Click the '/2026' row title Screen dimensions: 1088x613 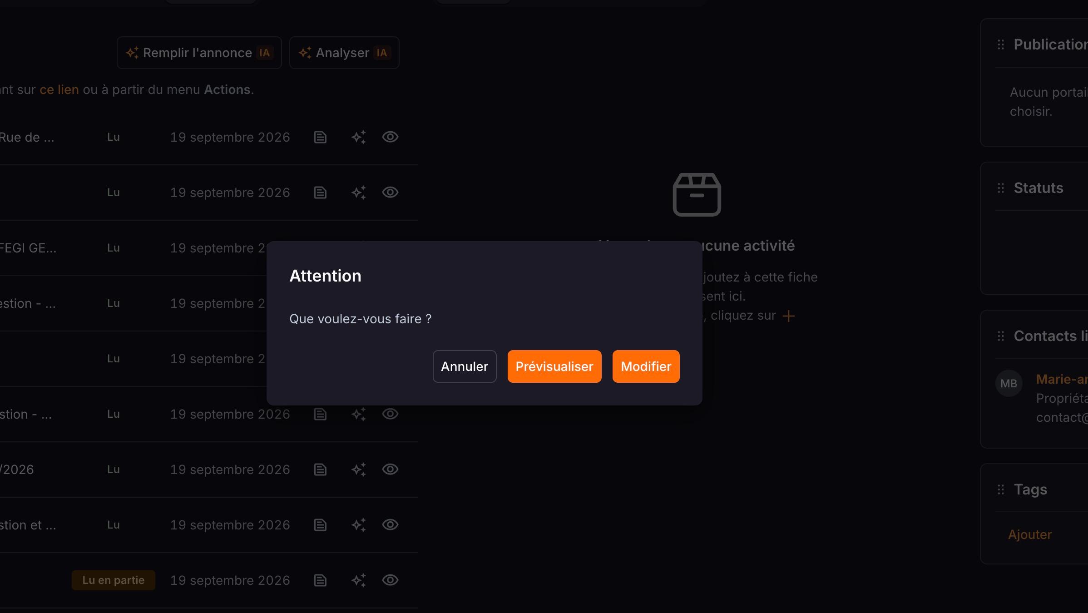[17, 470]
